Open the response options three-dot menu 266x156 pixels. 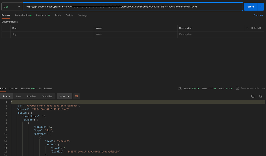pos(263,88)
